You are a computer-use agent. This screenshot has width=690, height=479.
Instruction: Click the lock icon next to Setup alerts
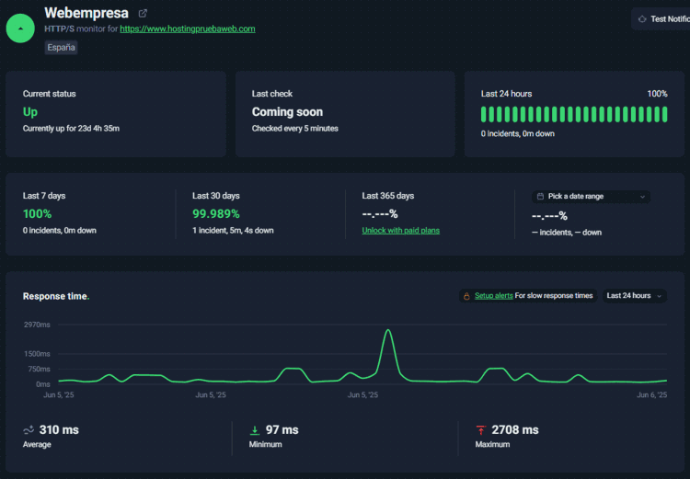pyautogui.click(x=466, y=296)
